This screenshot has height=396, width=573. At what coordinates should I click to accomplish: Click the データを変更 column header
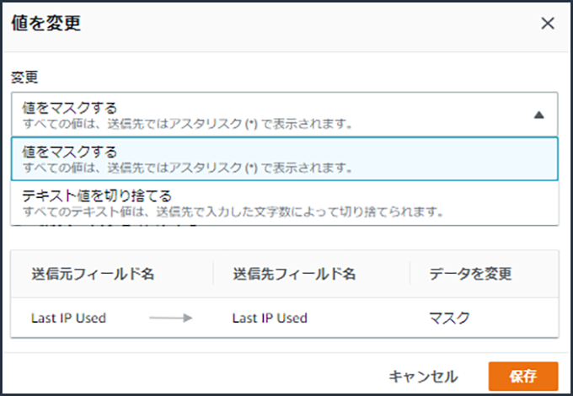(x=471, y=274)
